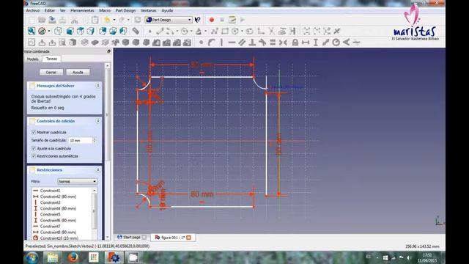Open the Undo history dropdown arrow
This screenshot has width=469, height=264.
tap(114, 20)
